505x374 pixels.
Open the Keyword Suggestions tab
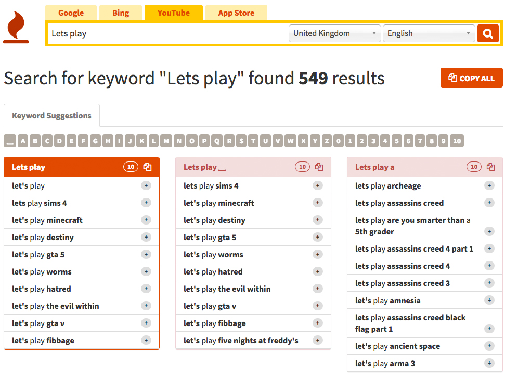pos(51,115)
